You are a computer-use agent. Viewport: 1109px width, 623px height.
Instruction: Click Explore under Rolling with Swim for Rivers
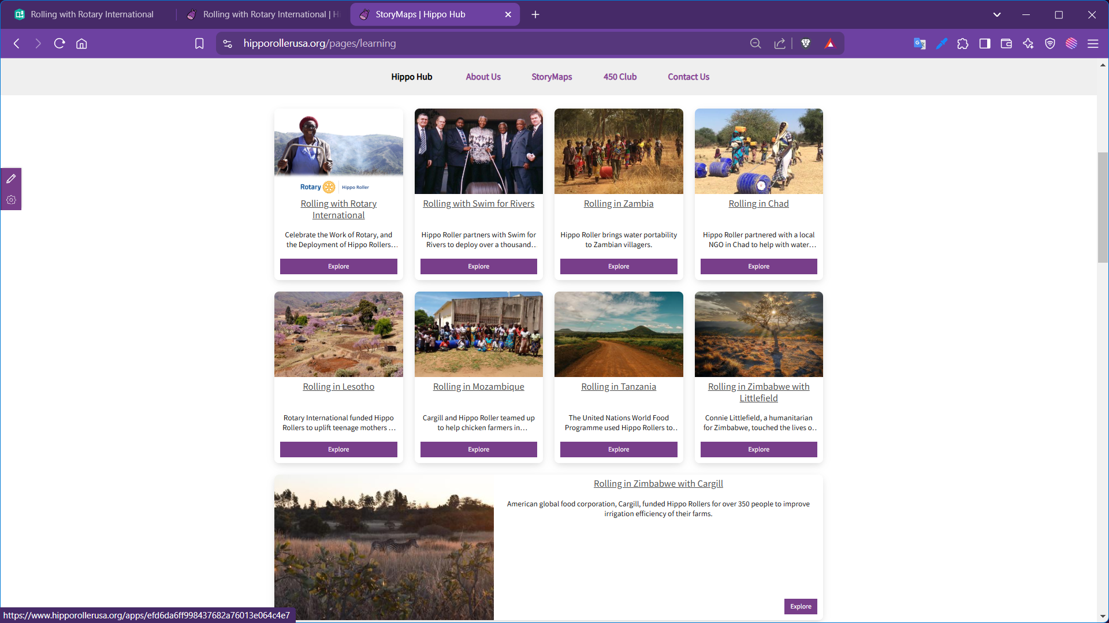point(478,266)
